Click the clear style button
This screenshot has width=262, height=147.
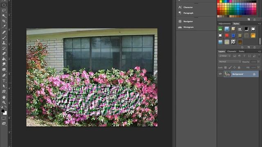[x=242, y=47]
